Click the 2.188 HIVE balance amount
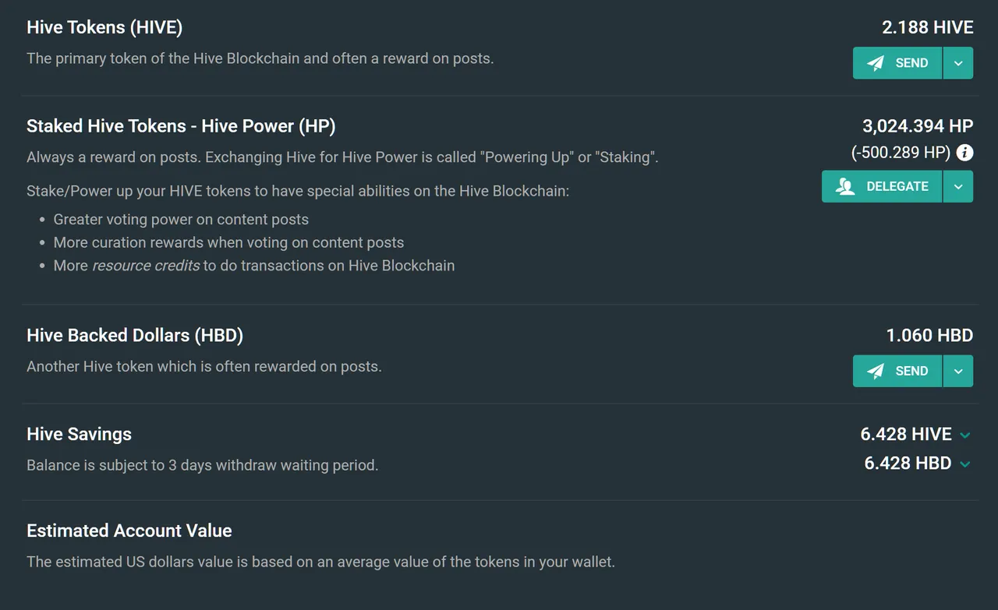 (x=928, y=27)
